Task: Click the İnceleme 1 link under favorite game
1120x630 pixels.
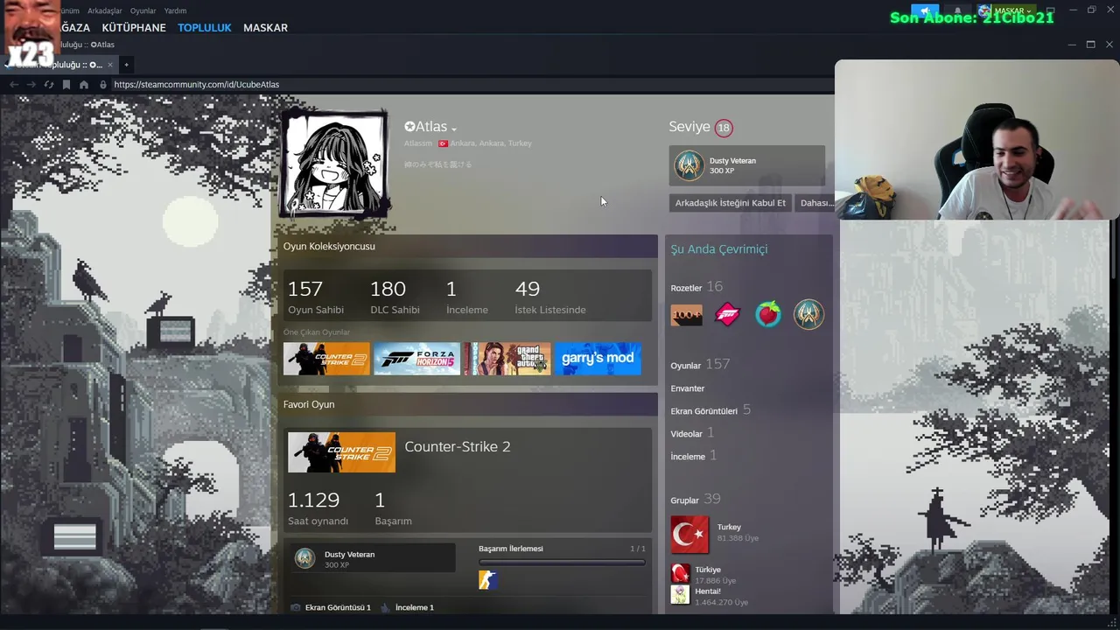Action: (414, 607)
